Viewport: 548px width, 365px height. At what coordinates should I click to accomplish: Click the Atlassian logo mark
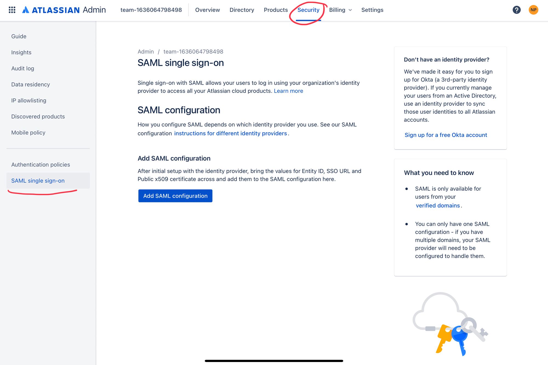pyautogui.click(x=25, y=10)
